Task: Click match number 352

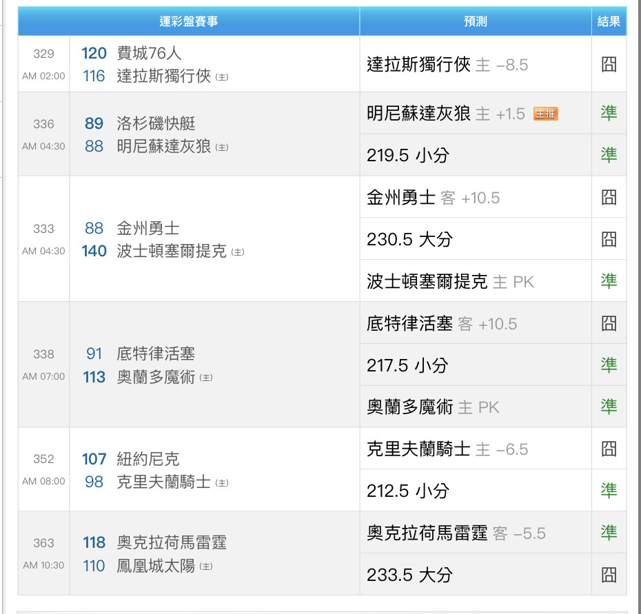Action: [43, 459]
